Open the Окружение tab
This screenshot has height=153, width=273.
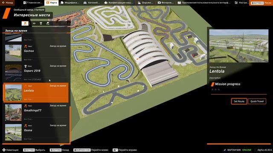pos(145,3)
